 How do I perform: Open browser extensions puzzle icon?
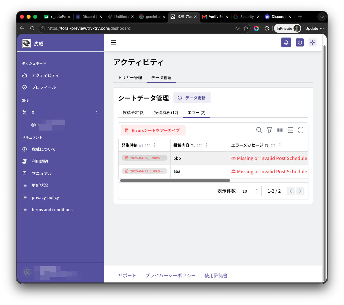coord(267,28)
